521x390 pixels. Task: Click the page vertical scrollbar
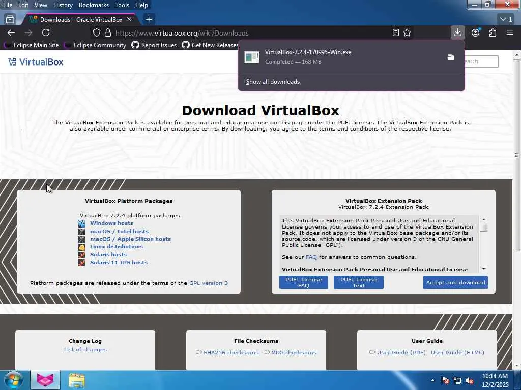[517, 155]
